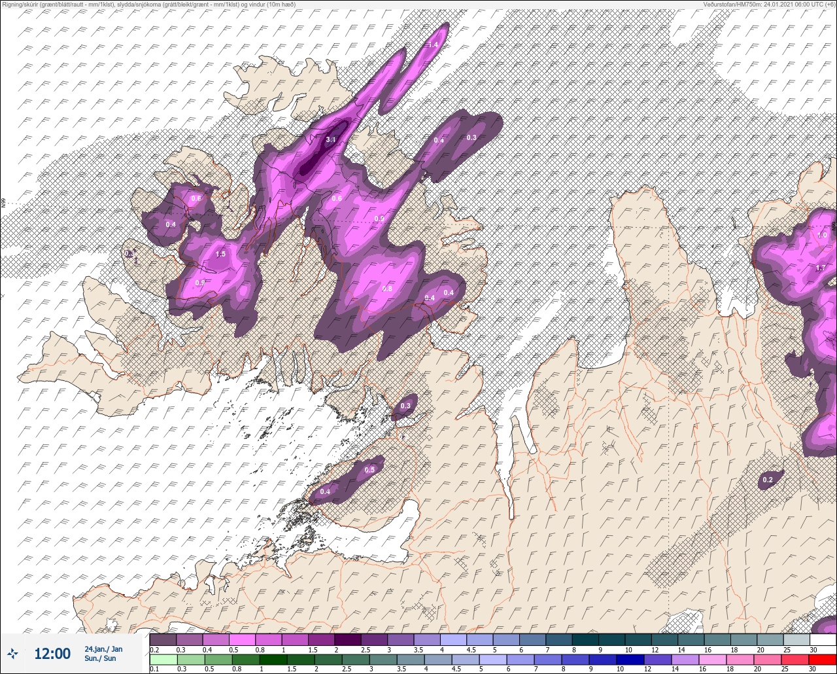Click the 3.1 peak precipitation value
Viewport: 837px width, 674px height.
(331, 139)
